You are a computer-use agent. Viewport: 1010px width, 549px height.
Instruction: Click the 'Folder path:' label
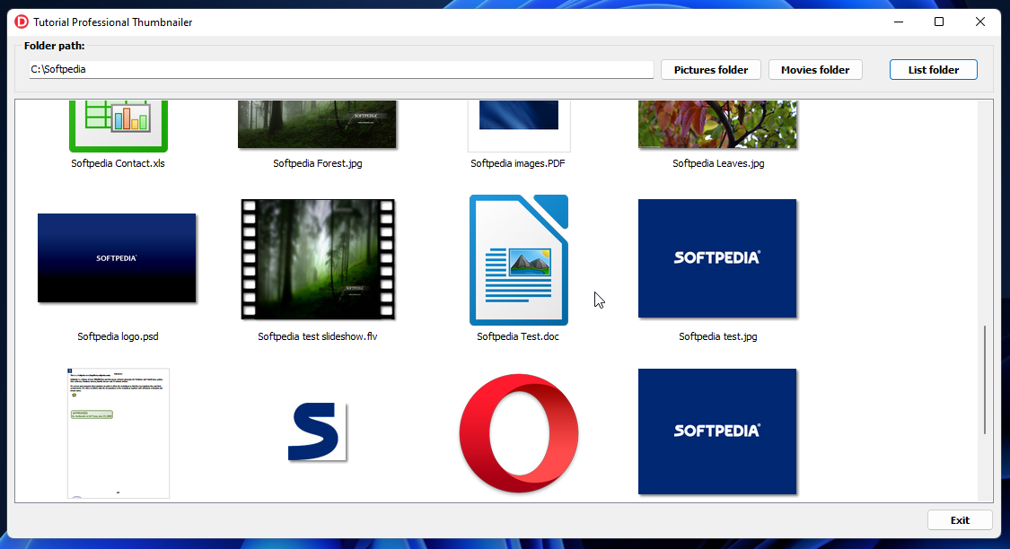click(x=54, y=46)
